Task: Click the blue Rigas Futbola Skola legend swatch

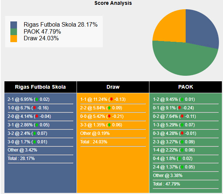Action: point(14,25)
